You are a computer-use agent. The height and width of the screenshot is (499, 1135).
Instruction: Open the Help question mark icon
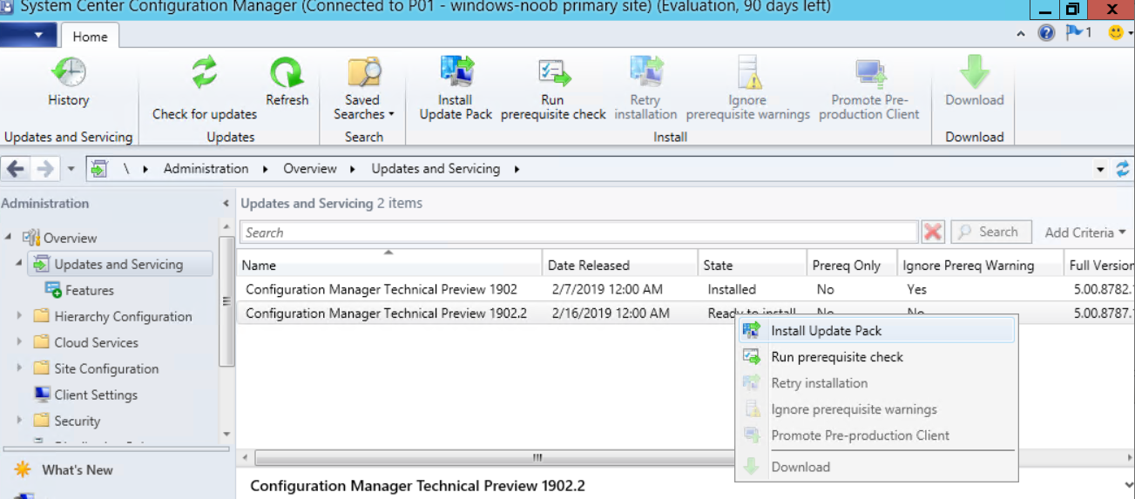(x=1046, y=33)
